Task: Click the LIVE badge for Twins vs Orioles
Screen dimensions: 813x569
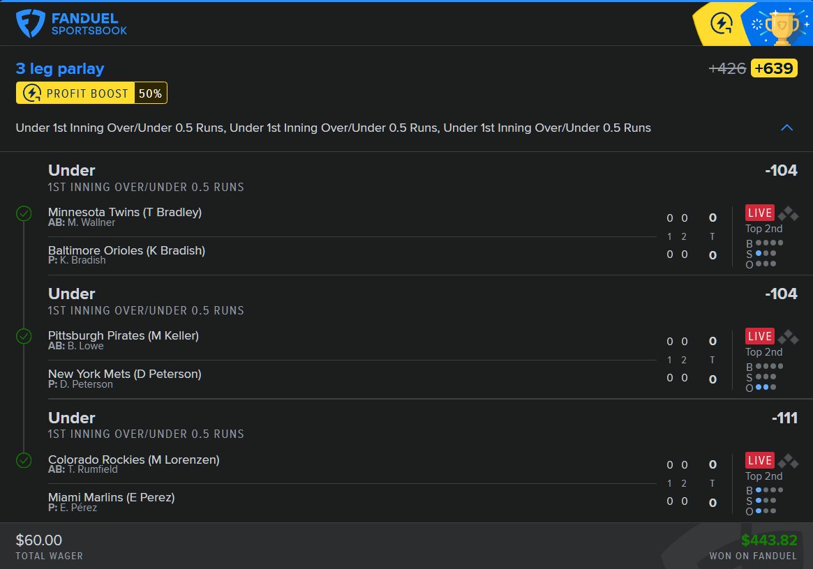Action: pyautogui.click(x=759, y=213)
